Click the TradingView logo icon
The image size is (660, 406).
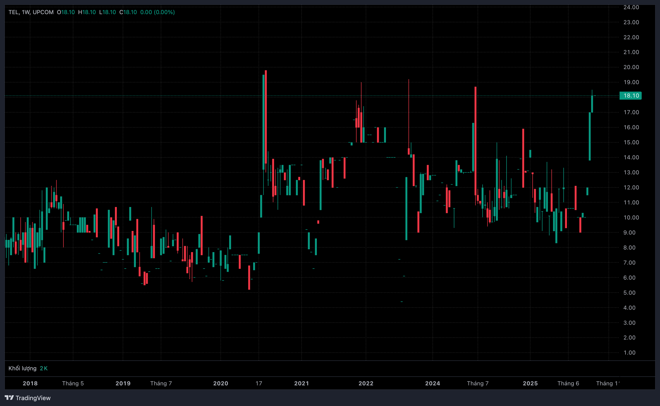[x=9, y=397]
